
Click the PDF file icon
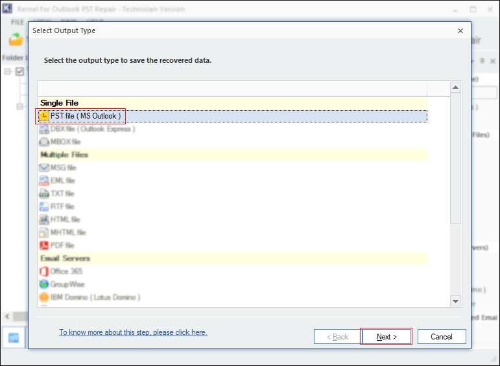(x=43, y=246)
